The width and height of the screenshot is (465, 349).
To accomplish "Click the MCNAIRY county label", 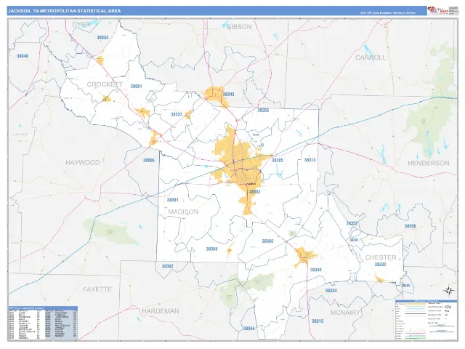I will [345, 313].
